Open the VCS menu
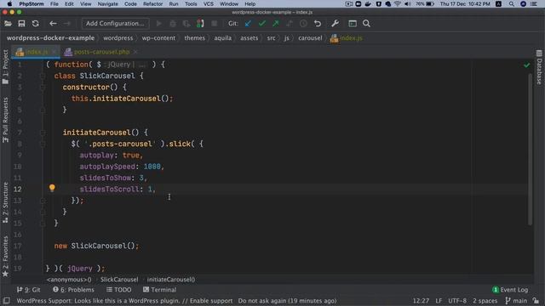The image size is (545, 306). pyautogui.click(x=208, y=3)
